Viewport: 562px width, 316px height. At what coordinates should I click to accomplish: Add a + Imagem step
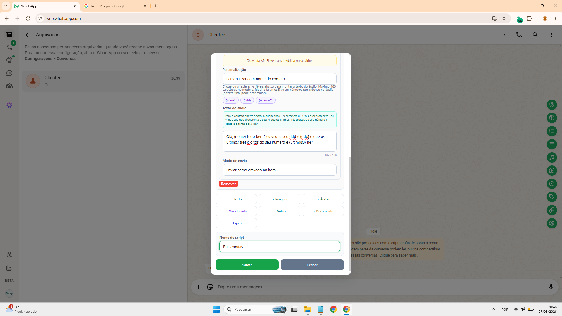click(x=280, y=199)
